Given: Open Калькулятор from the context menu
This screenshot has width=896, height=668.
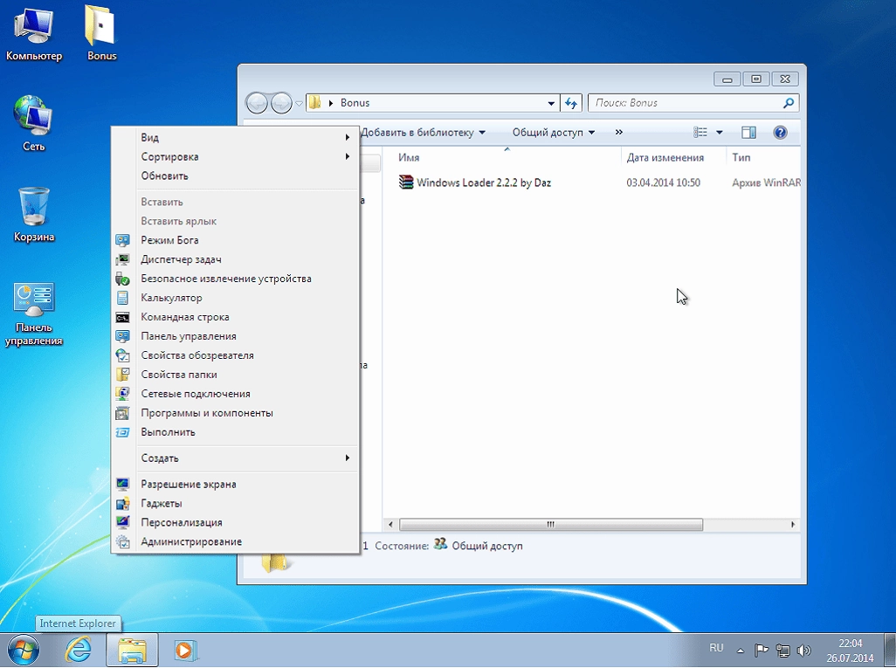Looking at the screenshot, I should [x=235, y=298].
